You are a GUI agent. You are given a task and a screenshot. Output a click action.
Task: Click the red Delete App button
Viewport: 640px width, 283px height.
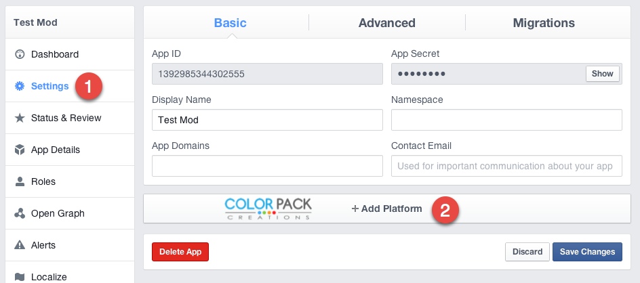[180, 252]
